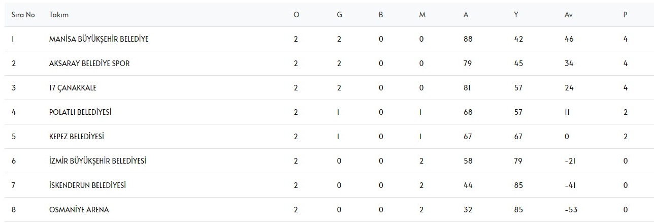
Task: Click the Y (points conceded) column header
Action: (x=516, y=15)
